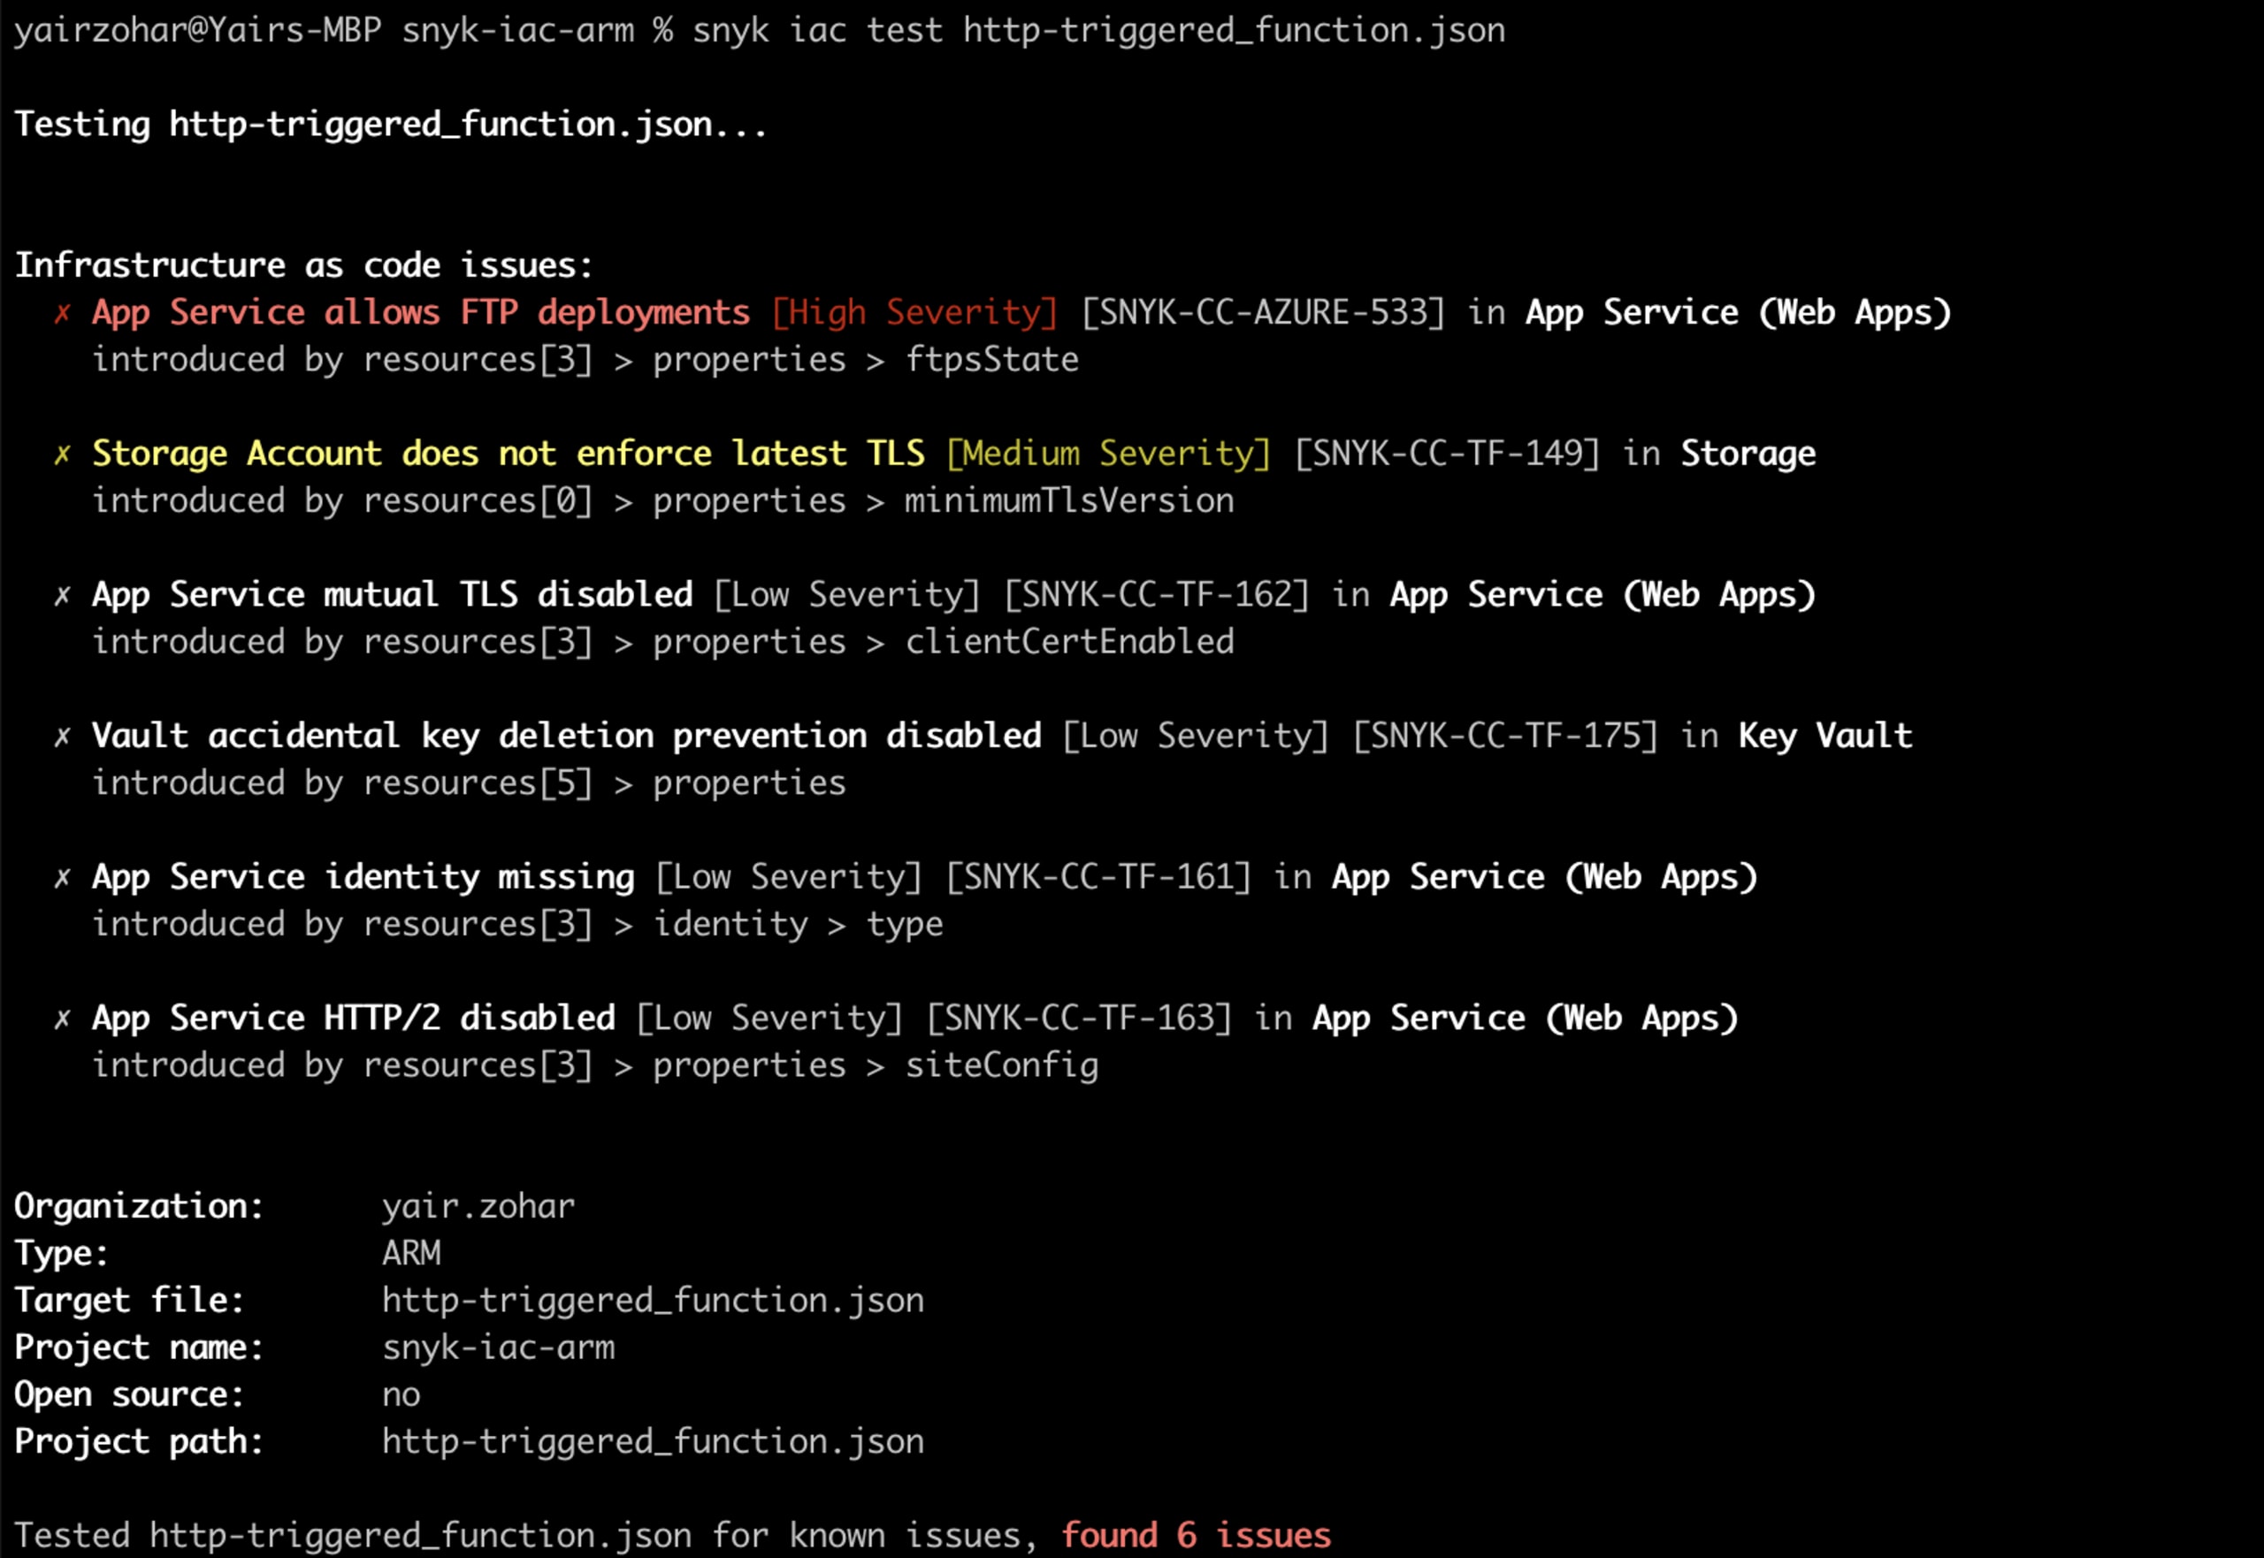Click the command 'snyk iac test http-triggered_function.json'

pos(1098,31)
